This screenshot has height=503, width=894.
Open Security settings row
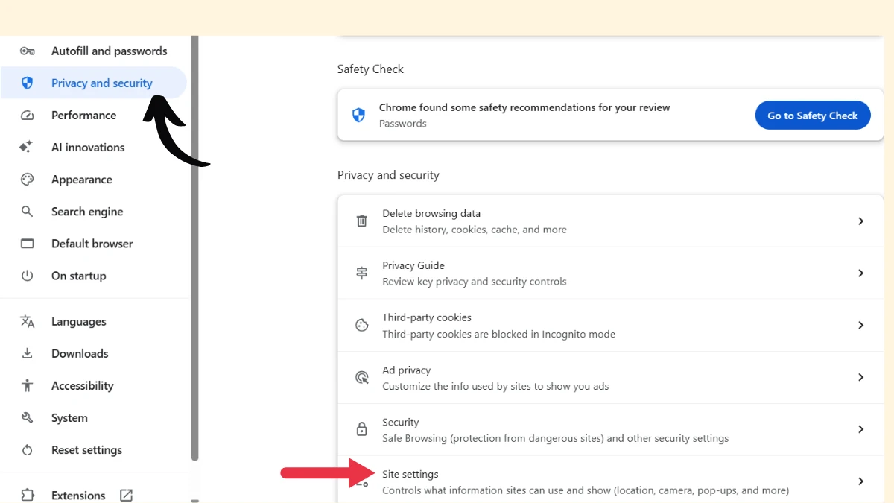(611, 430)
